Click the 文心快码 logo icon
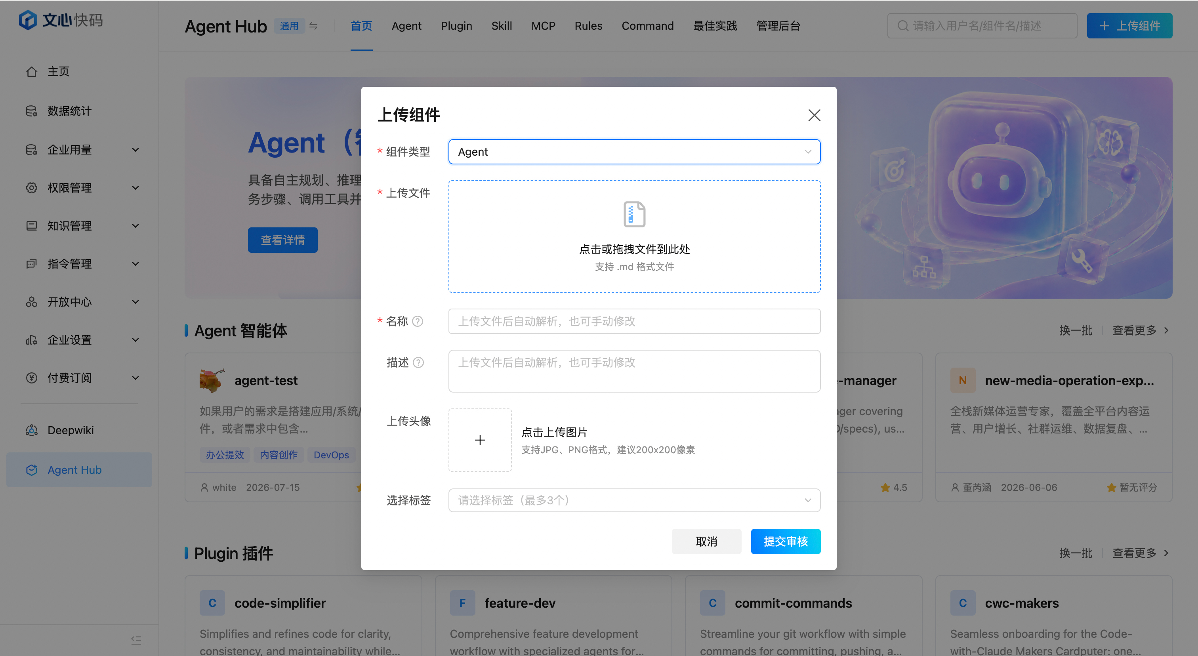 point(27,20)
